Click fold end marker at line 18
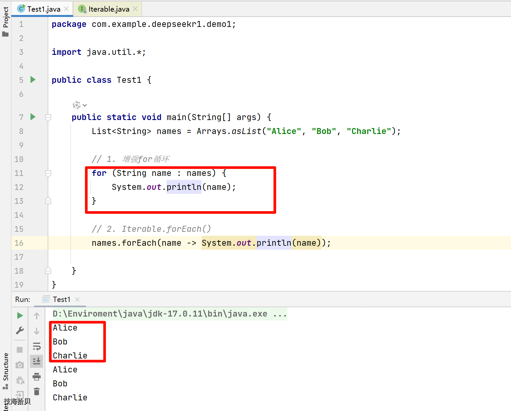This screenshot has width=511, height=411. (48, 270)
